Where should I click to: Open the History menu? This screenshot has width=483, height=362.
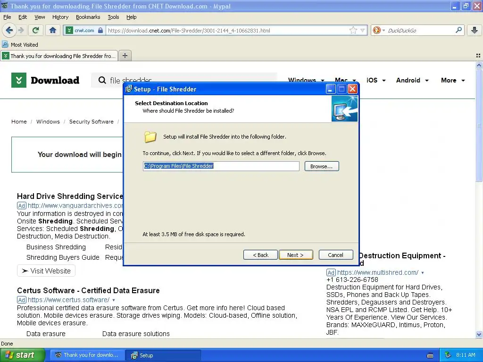point(60,17)
